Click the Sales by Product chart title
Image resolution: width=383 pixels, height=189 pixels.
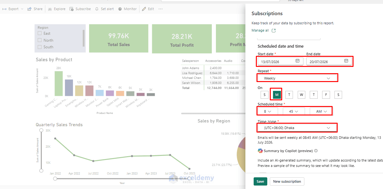pyautogui.click(x=54, y=60)
